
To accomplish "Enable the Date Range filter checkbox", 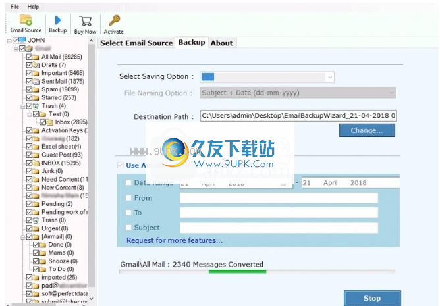I will [x=128, y=182].
